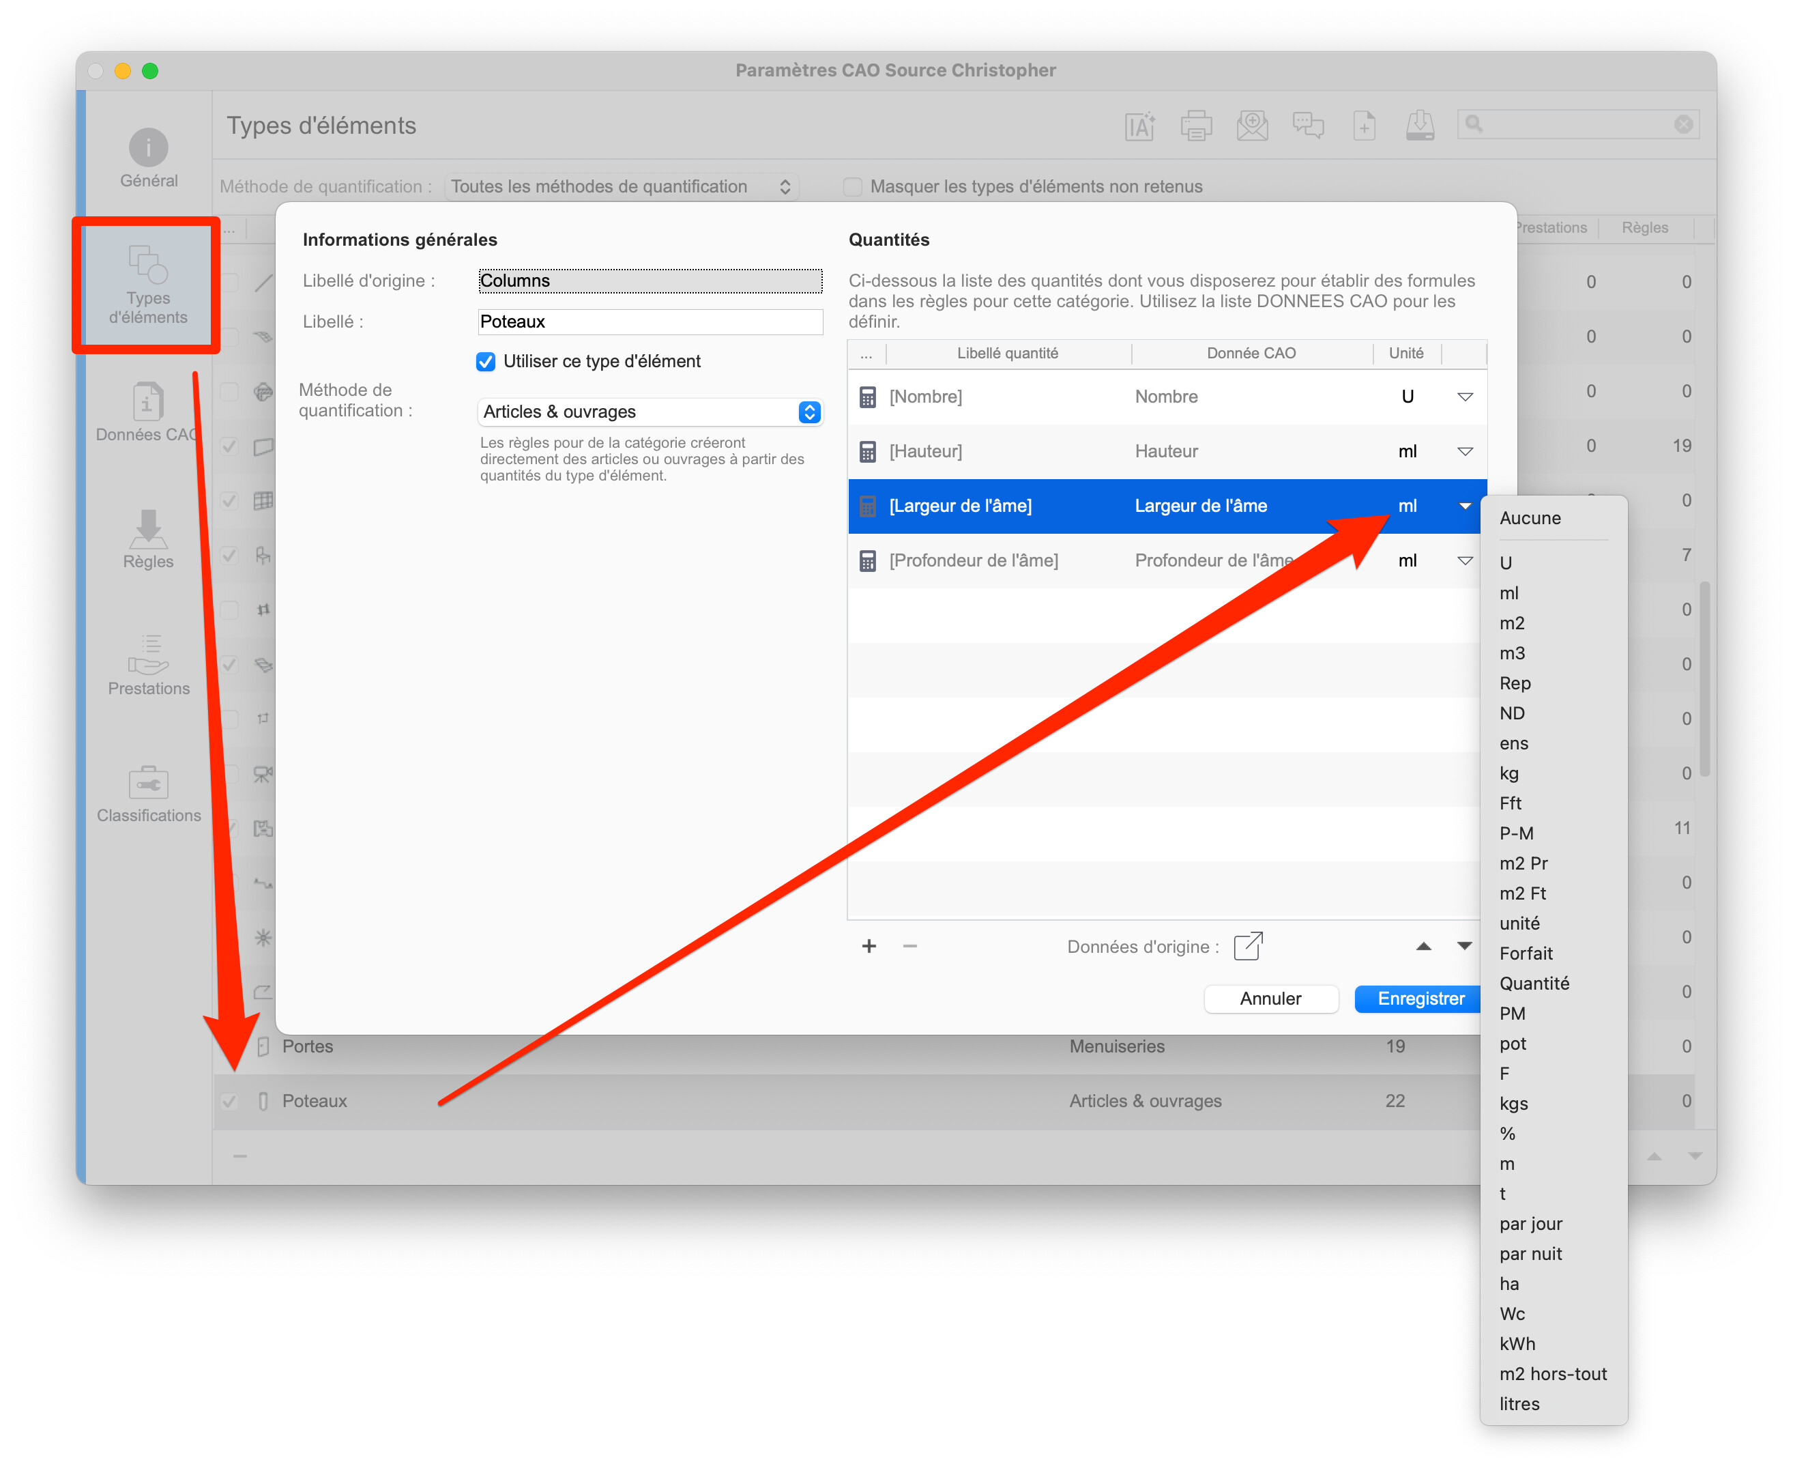Open Méthode de quantification Articles & ouvrages dropdown
The width and height of the screenshot is (1793, 1462).
[649, 412]
